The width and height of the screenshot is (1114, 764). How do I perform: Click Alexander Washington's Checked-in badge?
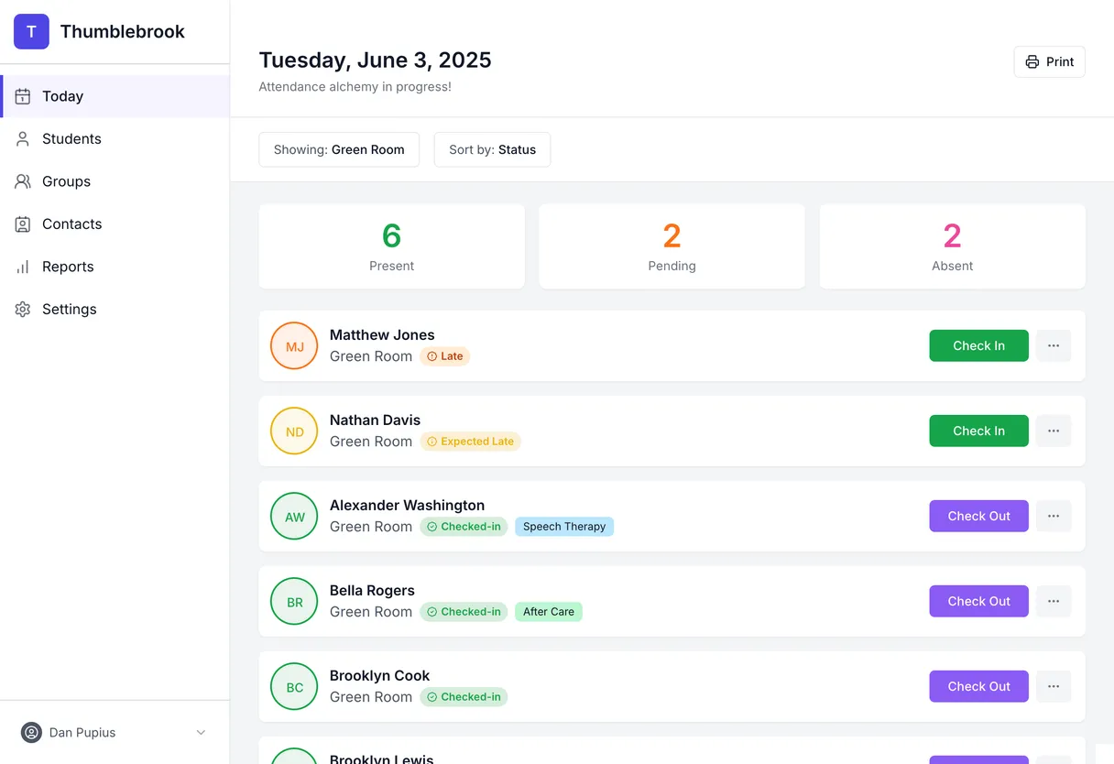tap(464, 527)
